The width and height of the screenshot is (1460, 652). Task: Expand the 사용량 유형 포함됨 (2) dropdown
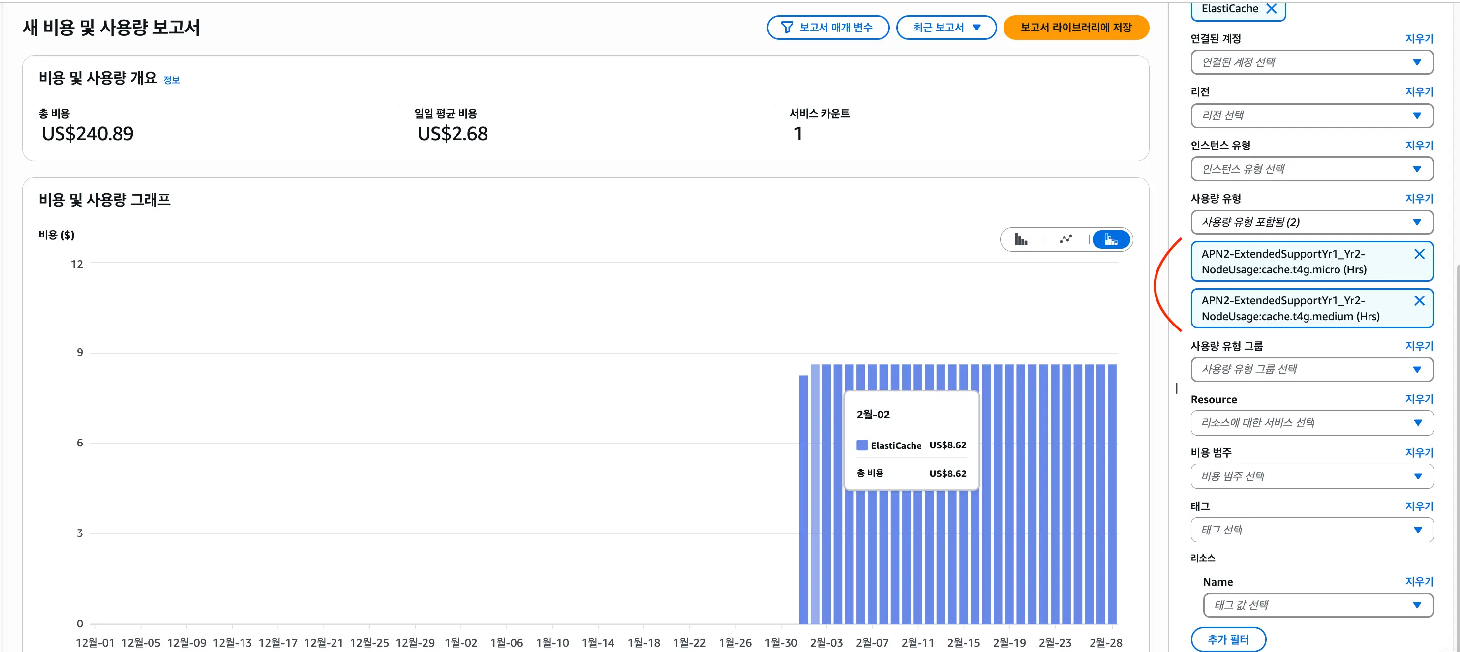click(1312, 222)
